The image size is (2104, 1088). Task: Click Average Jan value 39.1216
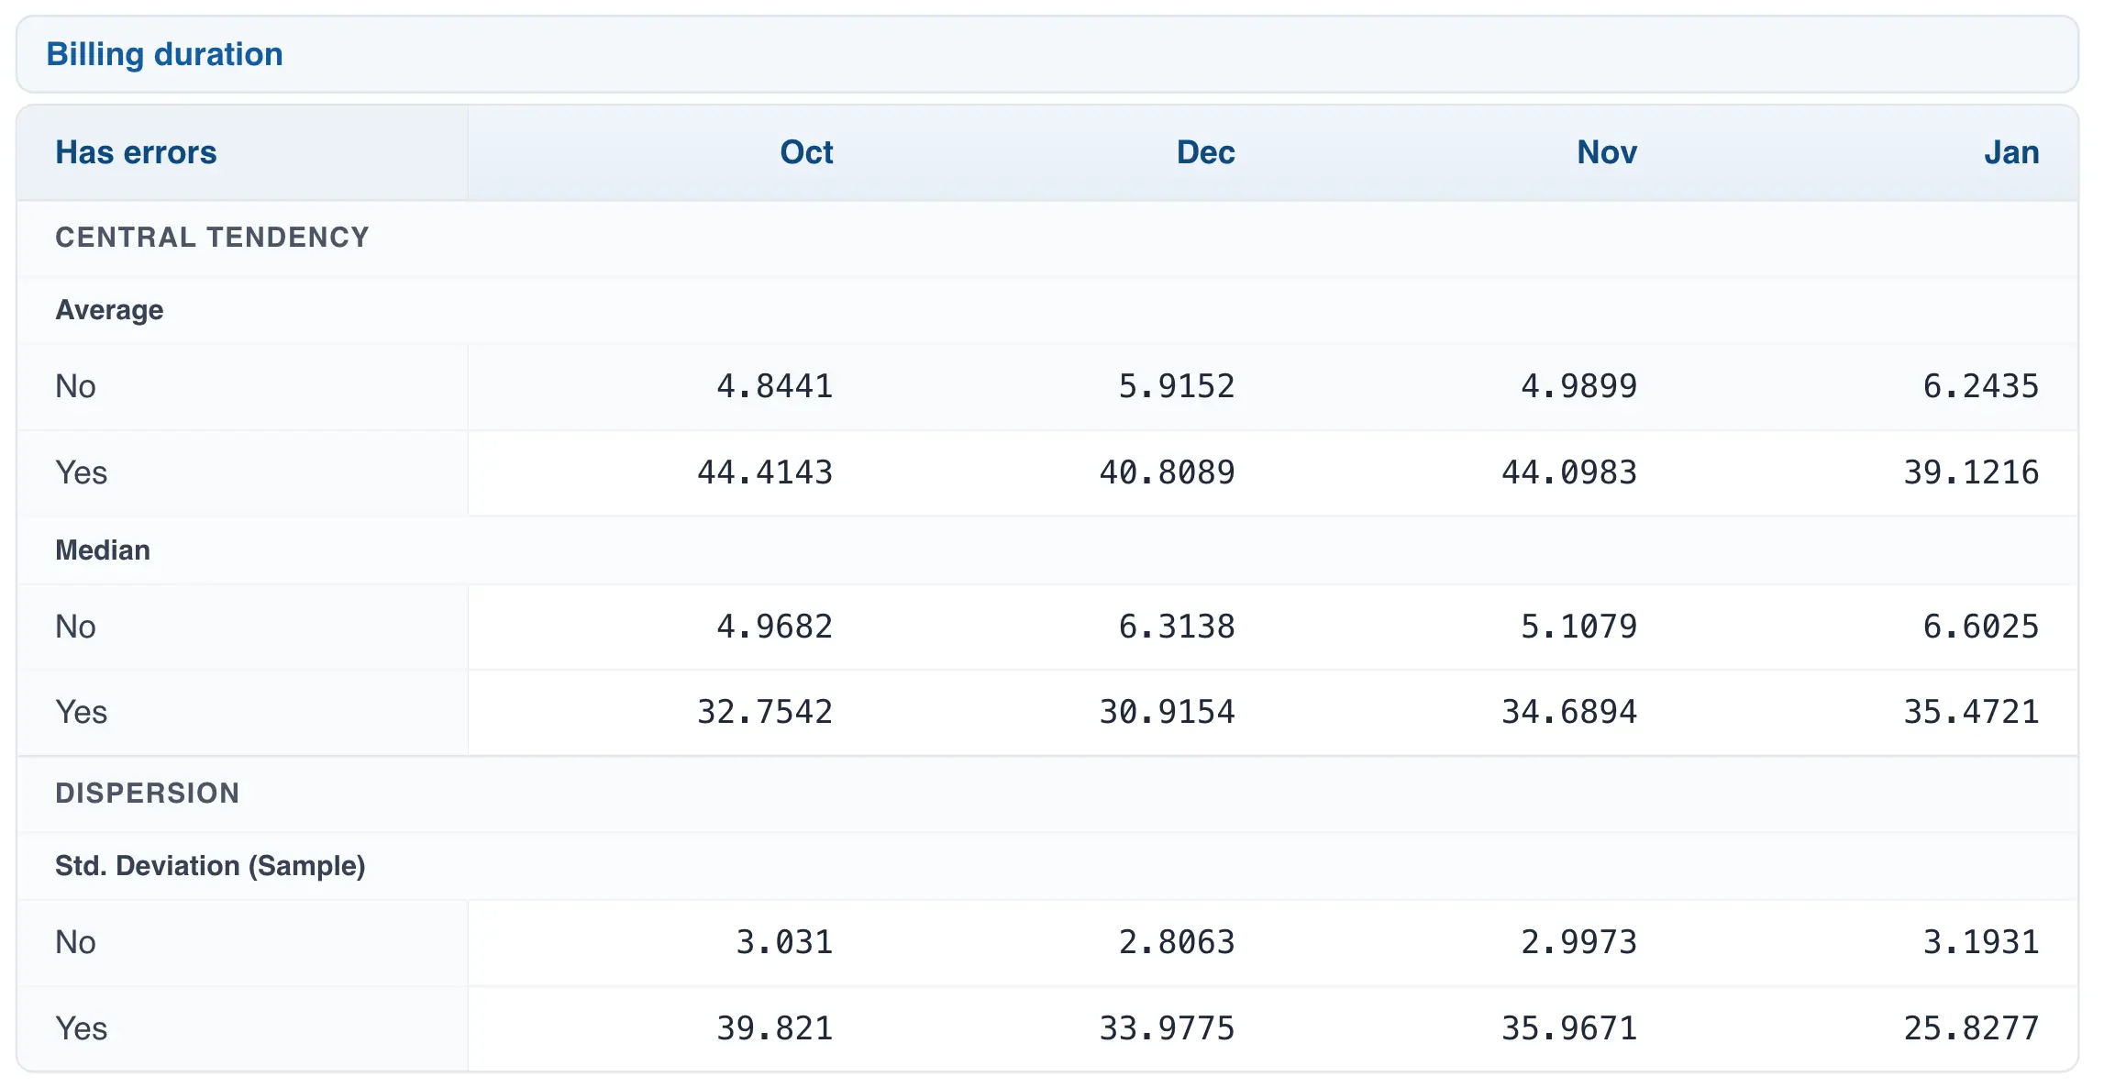click(x=1972, y=472)
